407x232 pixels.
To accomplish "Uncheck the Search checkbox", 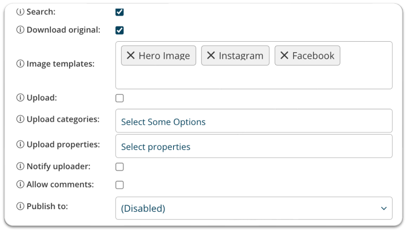I will 119,12.
